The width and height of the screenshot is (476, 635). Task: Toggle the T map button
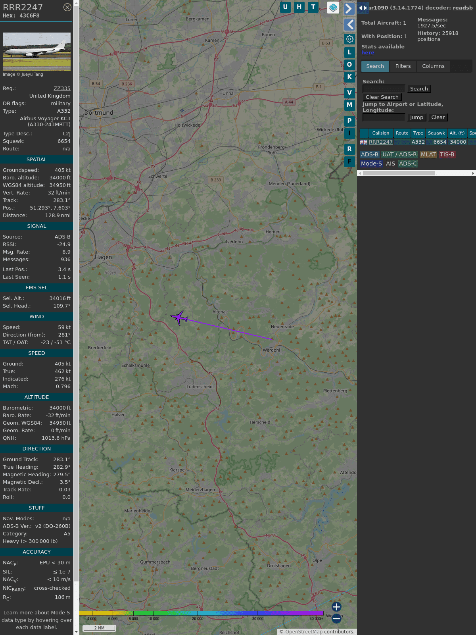313,7
